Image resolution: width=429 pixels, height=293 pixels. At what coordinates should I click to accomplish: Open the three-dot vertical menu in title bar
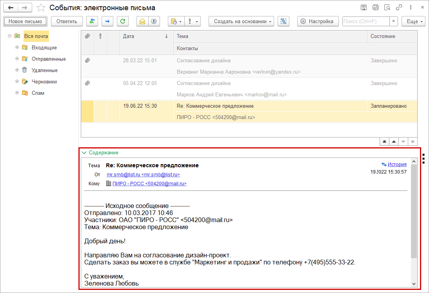point(411,8)
